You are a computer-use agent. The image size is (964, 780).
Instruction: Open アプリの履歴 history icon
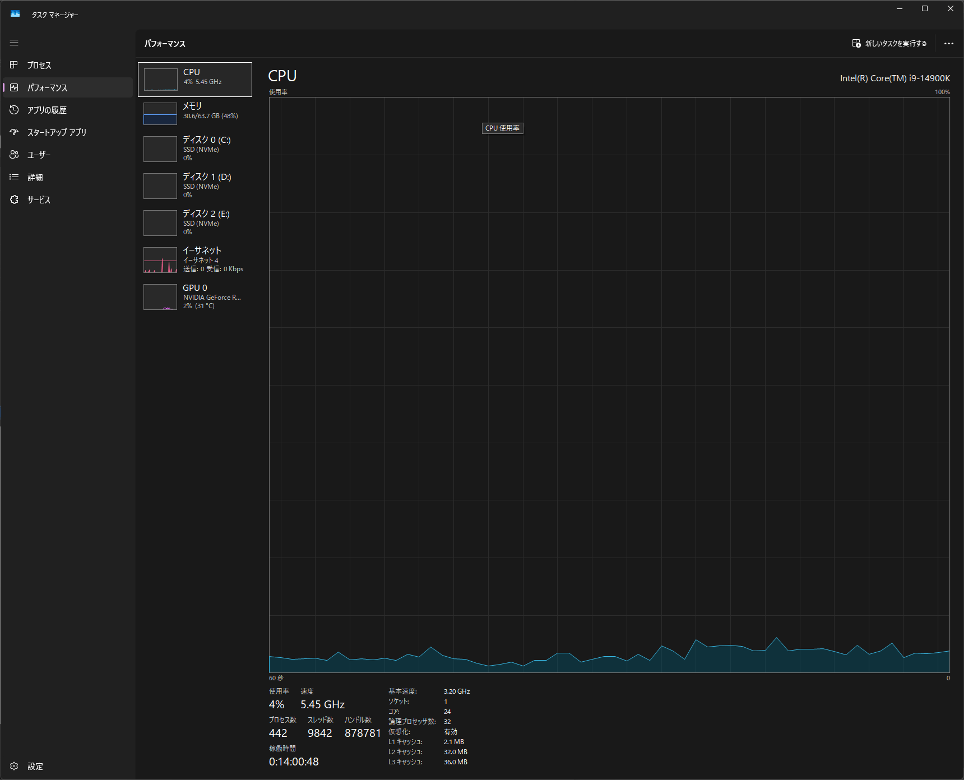[x=14, y=110]
